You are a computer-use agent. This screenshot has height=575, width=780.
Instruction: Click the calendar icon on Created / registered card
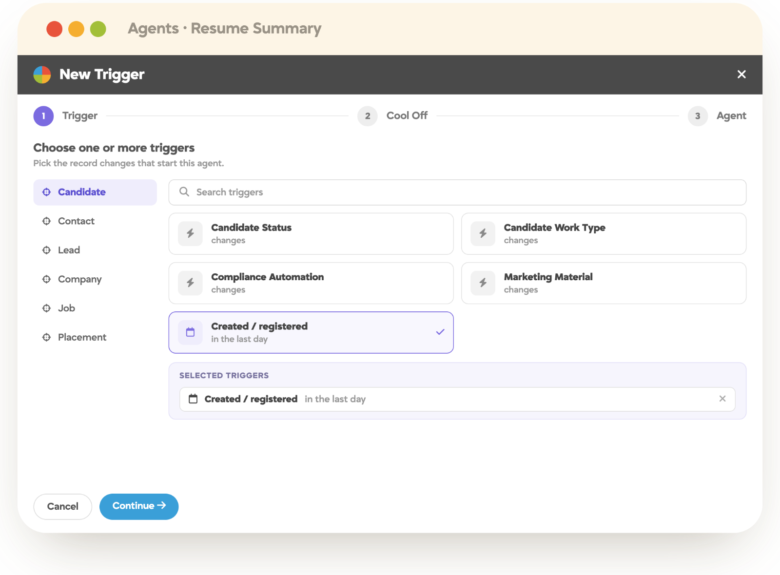[x=190, y=332]
